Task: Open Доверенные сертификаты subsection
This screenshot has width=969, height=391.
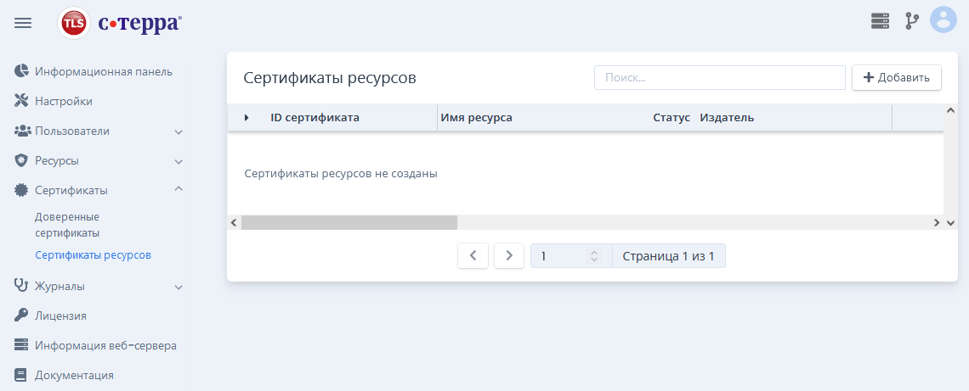Action: coord(67,225)
